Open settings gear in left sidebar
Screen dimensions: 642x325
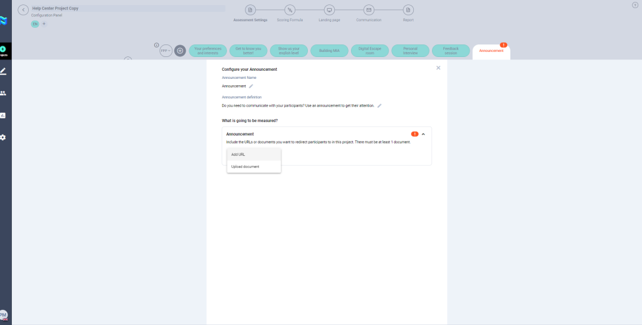[3, 137]
